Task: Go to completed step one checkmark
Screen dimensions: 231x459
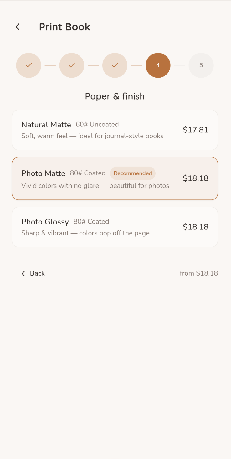Action: pos(28,65)
